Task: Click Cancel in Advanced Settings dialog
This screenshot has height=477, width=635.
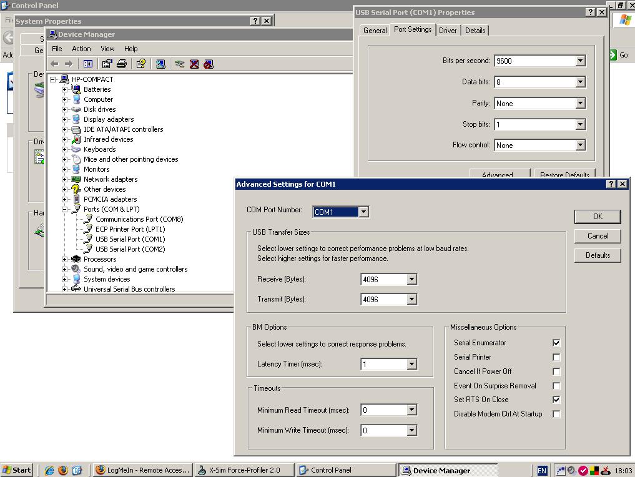Action: [598, 236]
